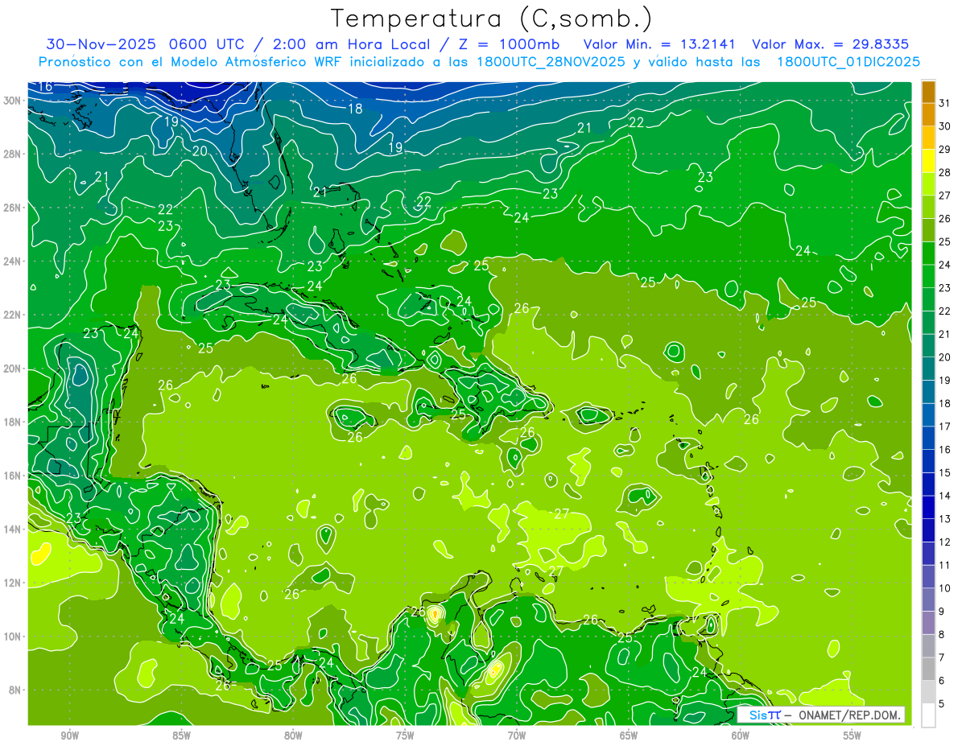Click the 26N latitude axis label
The image size is (966, 746).
point(13,208)
